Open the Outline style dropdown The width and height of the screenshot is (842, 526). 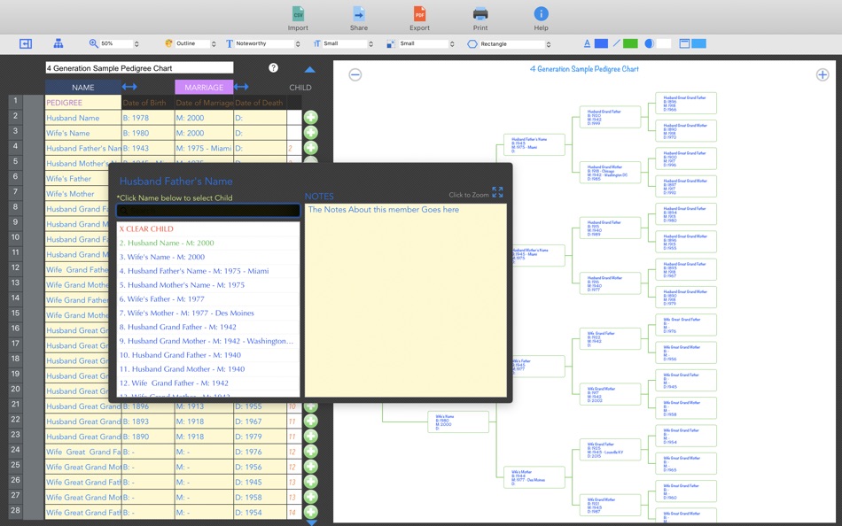[196, 43]
